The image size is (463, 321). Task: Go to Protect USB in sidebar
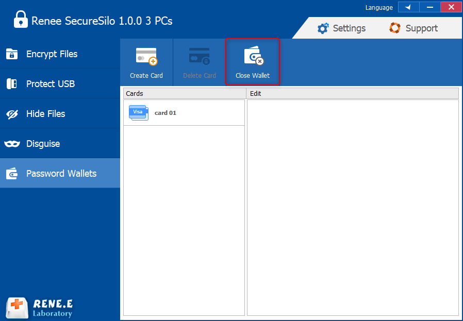60,84
